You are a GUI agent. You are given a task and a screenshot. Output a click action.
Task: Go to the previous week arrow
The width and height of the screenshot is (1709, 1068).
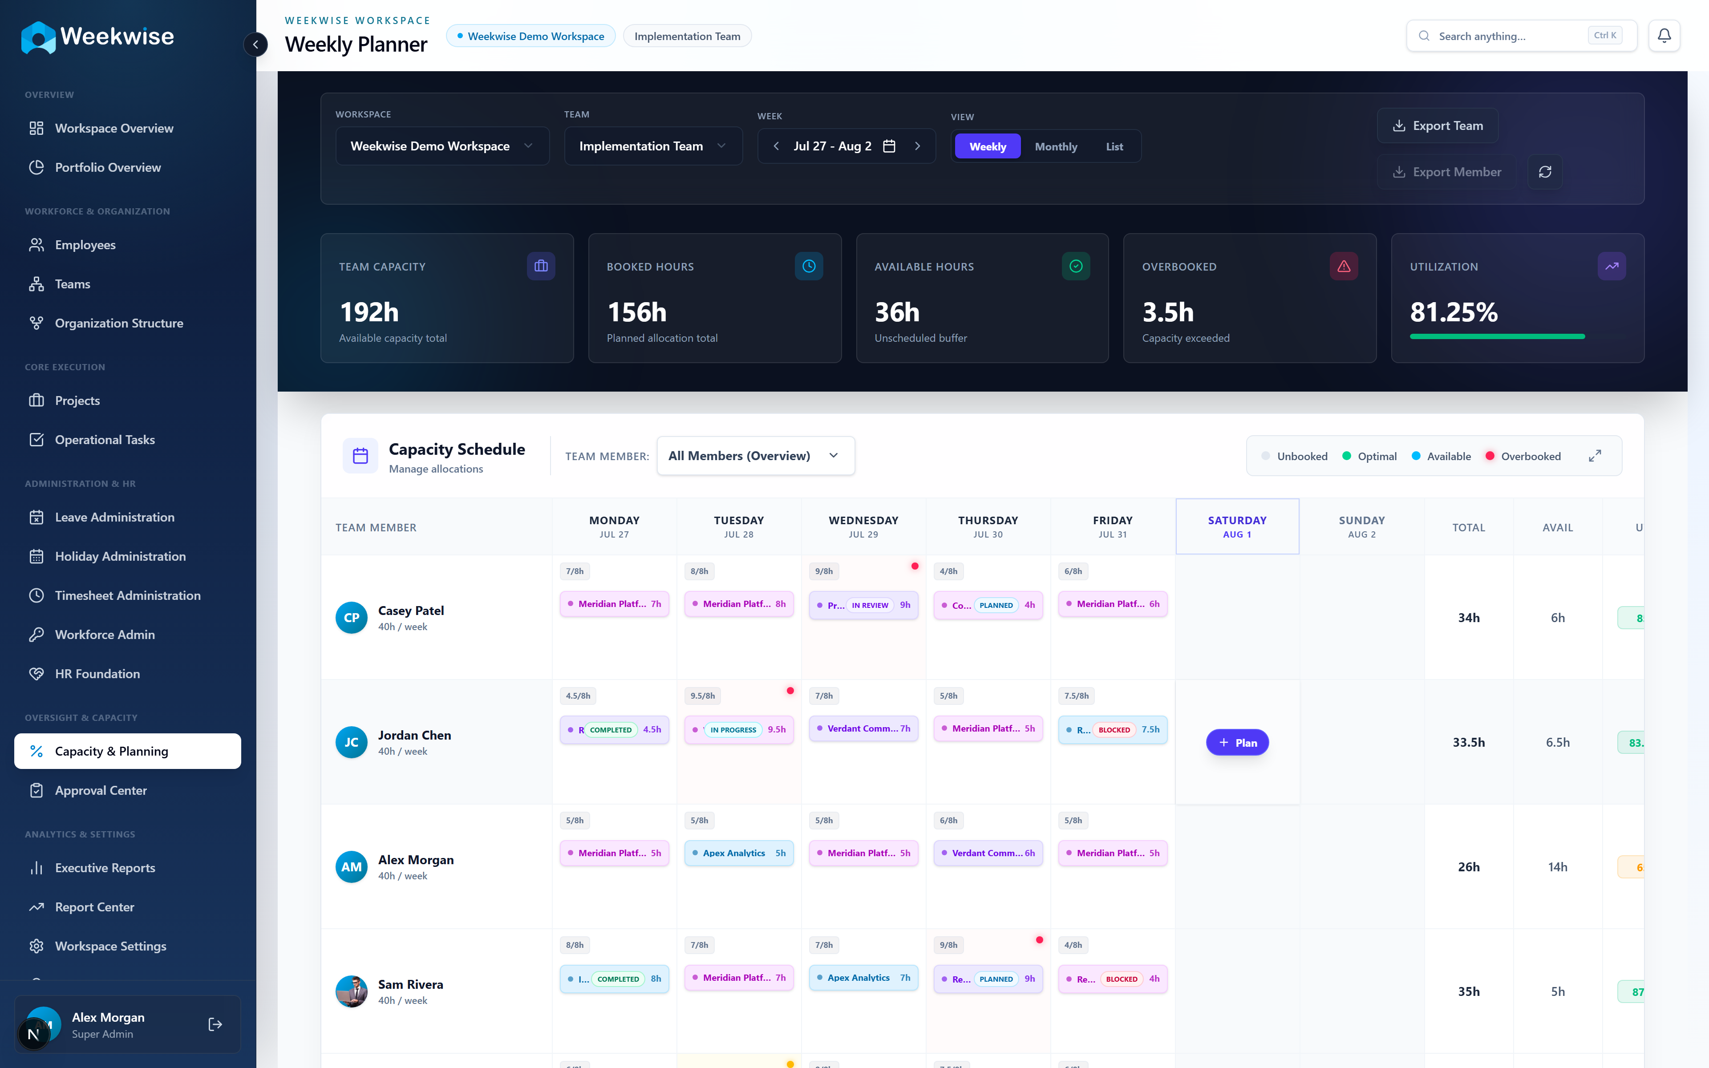click(776, 146)
